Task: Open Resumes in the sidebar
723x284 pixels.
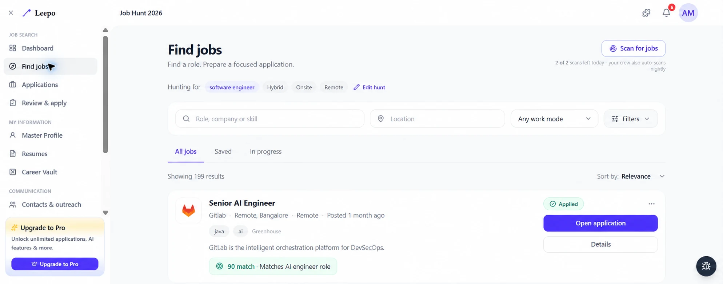Action: 51,154
